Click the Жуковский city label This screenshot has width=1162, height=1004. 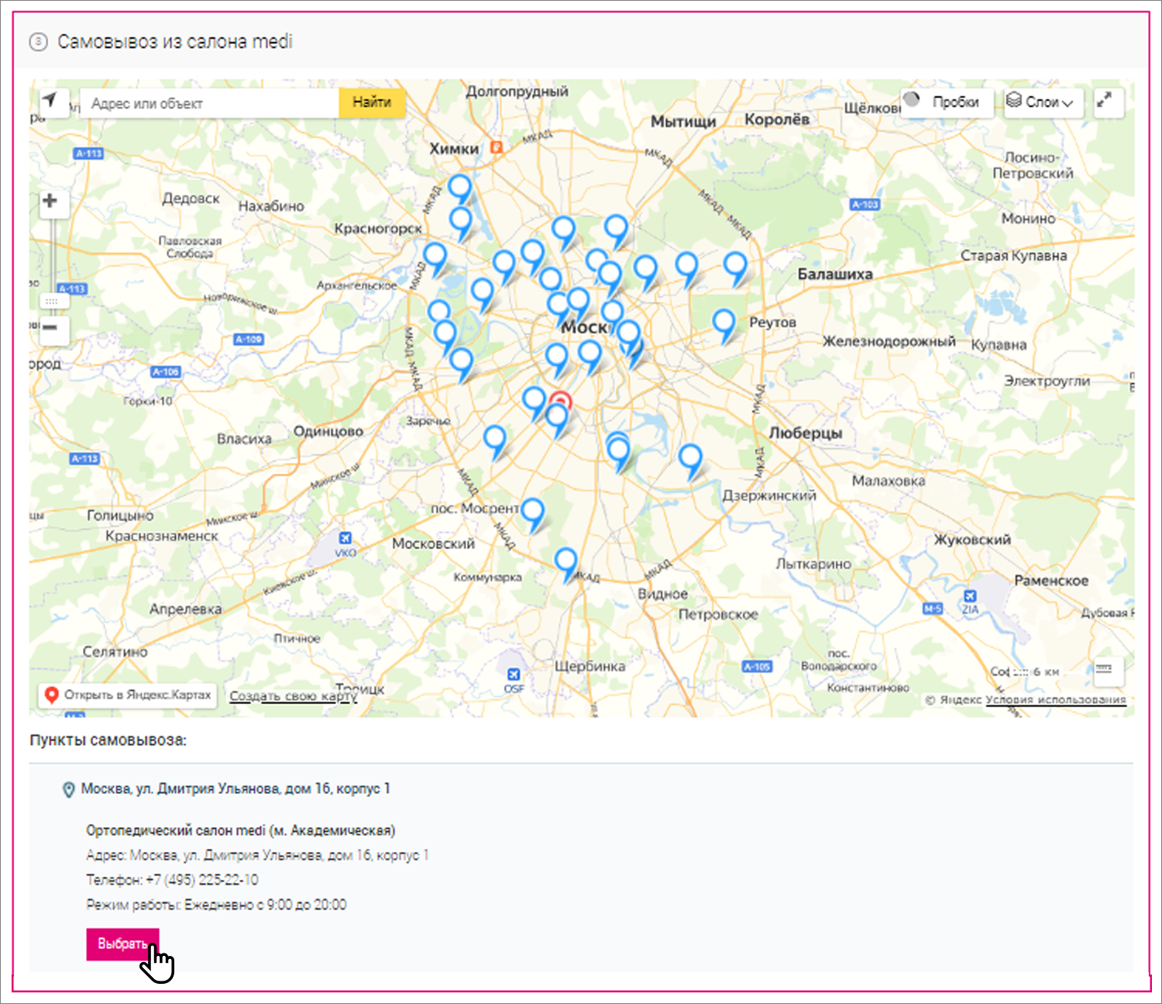point(972,540)
